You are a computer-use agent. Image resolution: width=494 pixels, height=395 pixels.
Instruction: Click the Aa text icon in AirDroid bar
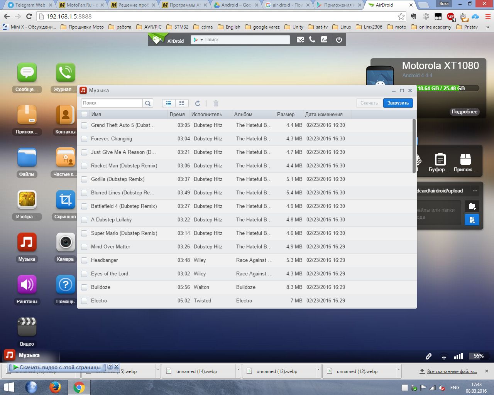tap(324, 40)
